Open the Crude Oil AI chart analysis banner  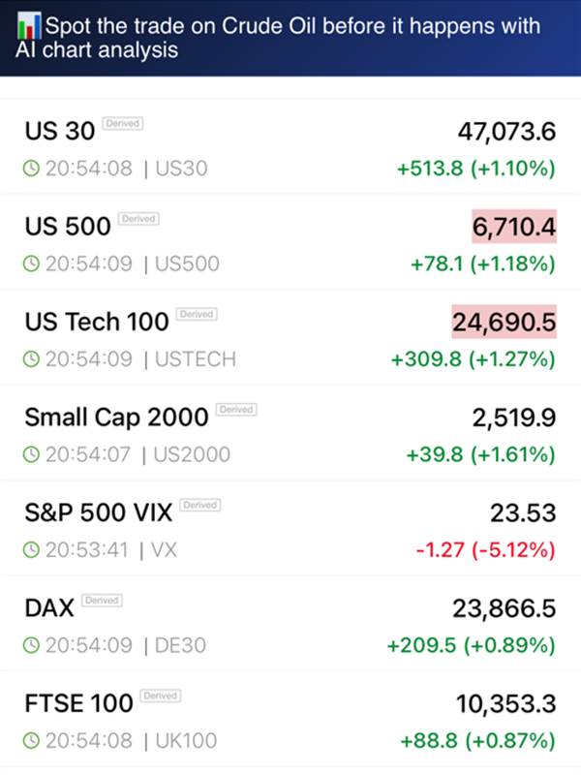tap(290, 37)
